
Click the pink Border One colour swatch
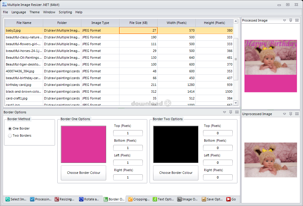(83, 144)
